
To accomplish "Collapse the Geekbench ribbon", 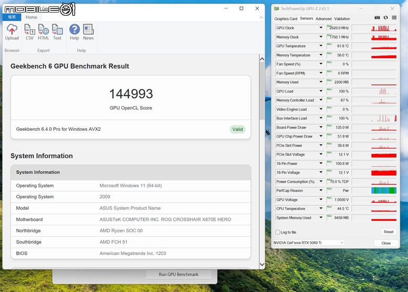I will click(x=261, y=17).
